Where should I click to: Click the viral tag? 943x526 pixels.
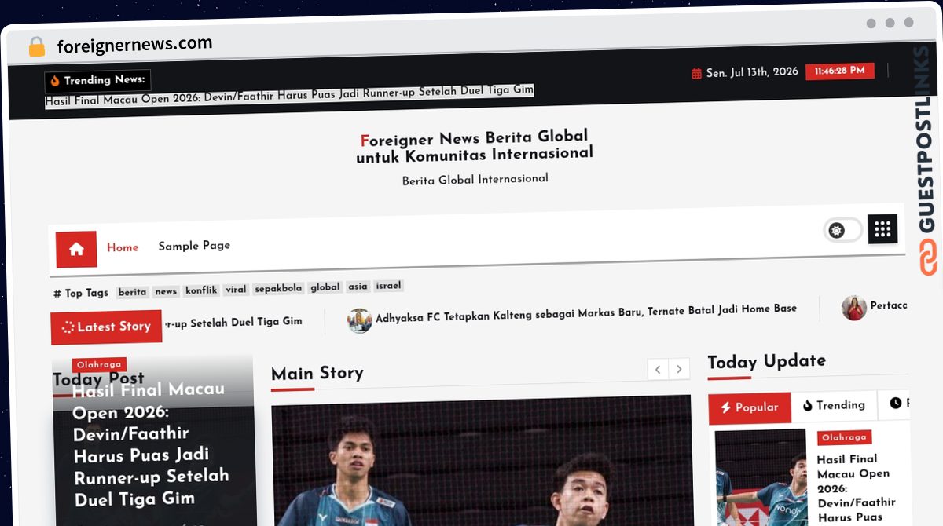(236, 290)
